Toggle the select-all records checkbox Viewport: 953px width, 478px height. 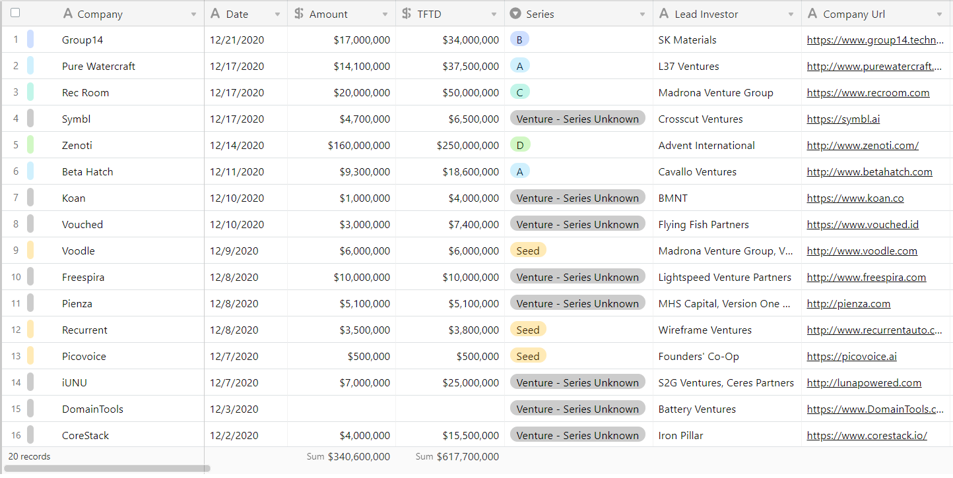15,13
